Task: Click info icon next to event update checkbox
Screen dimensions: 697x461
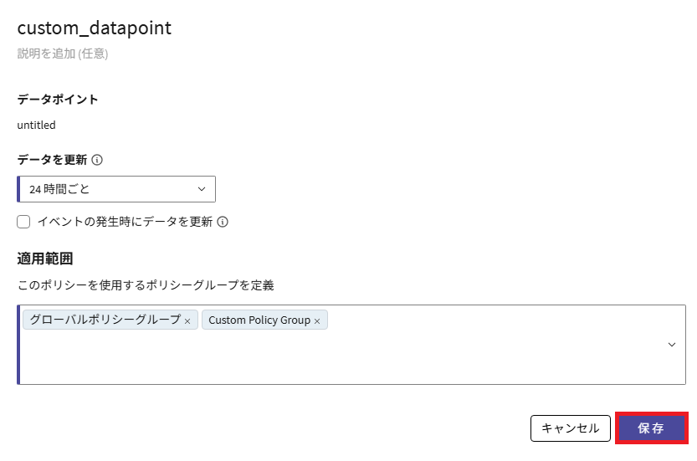Action: pyautogui.click(x=223, y=222)
